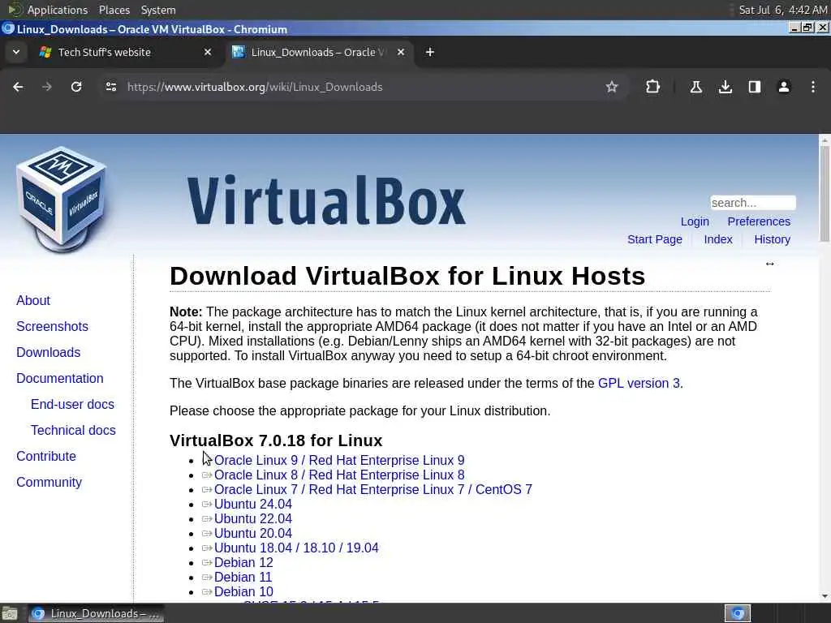Open the Index link
This screenshot has width=831, height=623.
(x=718, y=239)
